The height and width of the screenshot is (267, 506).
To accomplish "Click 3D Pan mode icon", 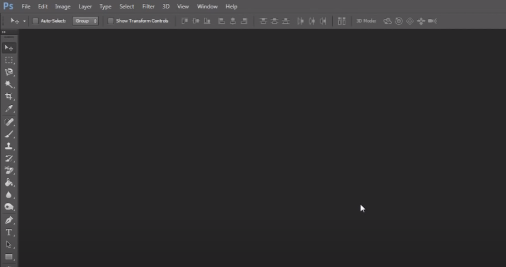I will click(410, 21).
